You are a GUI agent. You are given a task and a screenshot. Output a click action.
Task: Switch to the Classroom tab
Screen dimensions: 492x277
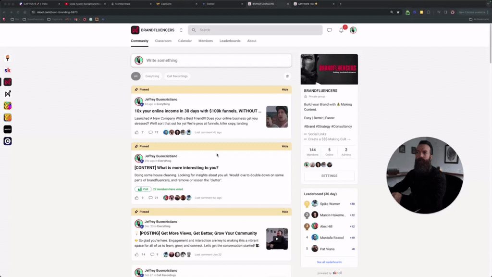(x=163, y=41)
